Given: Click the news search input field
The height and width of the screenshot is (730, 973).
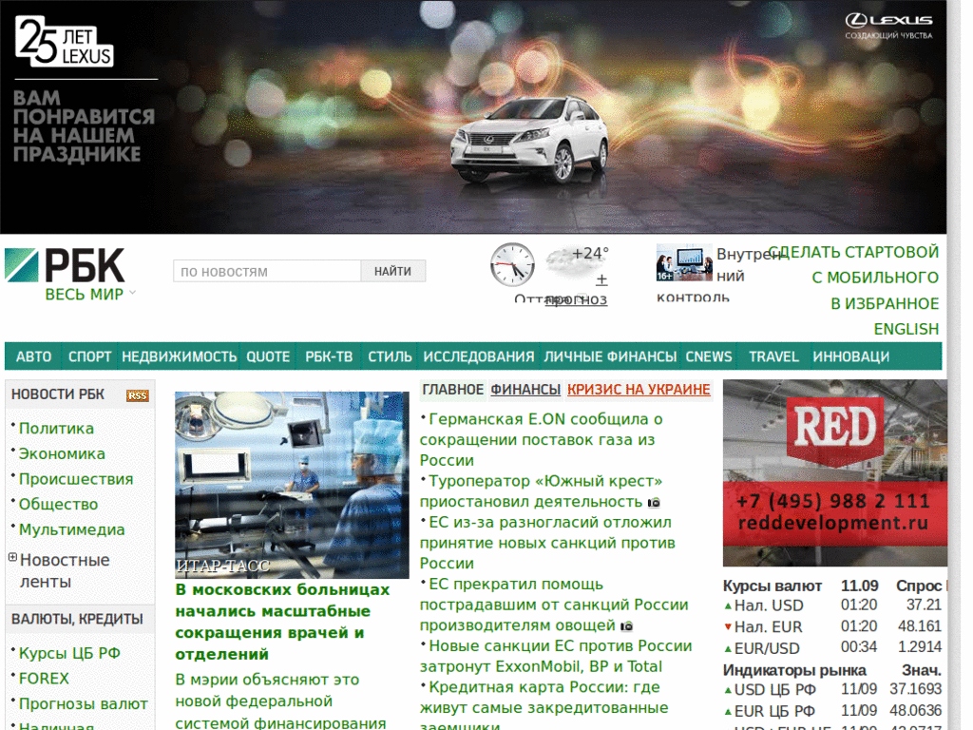Looking at the screenshot, I should click(267, 271).
